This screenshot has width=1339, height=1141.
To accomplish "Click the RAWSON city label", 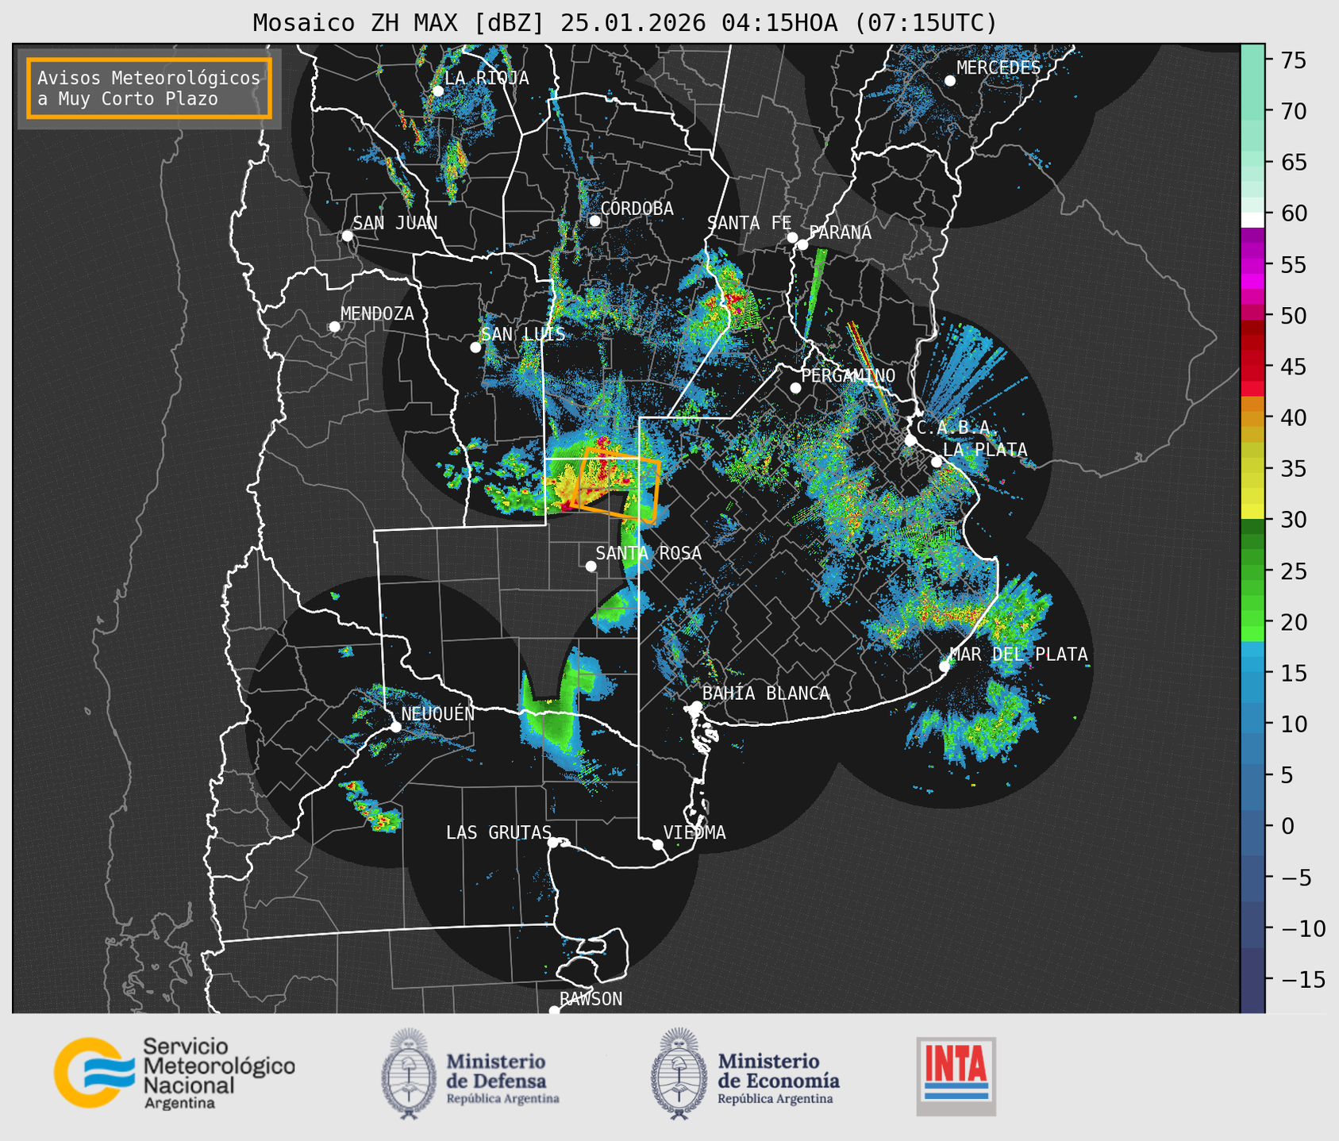I will tap(591, 999).
